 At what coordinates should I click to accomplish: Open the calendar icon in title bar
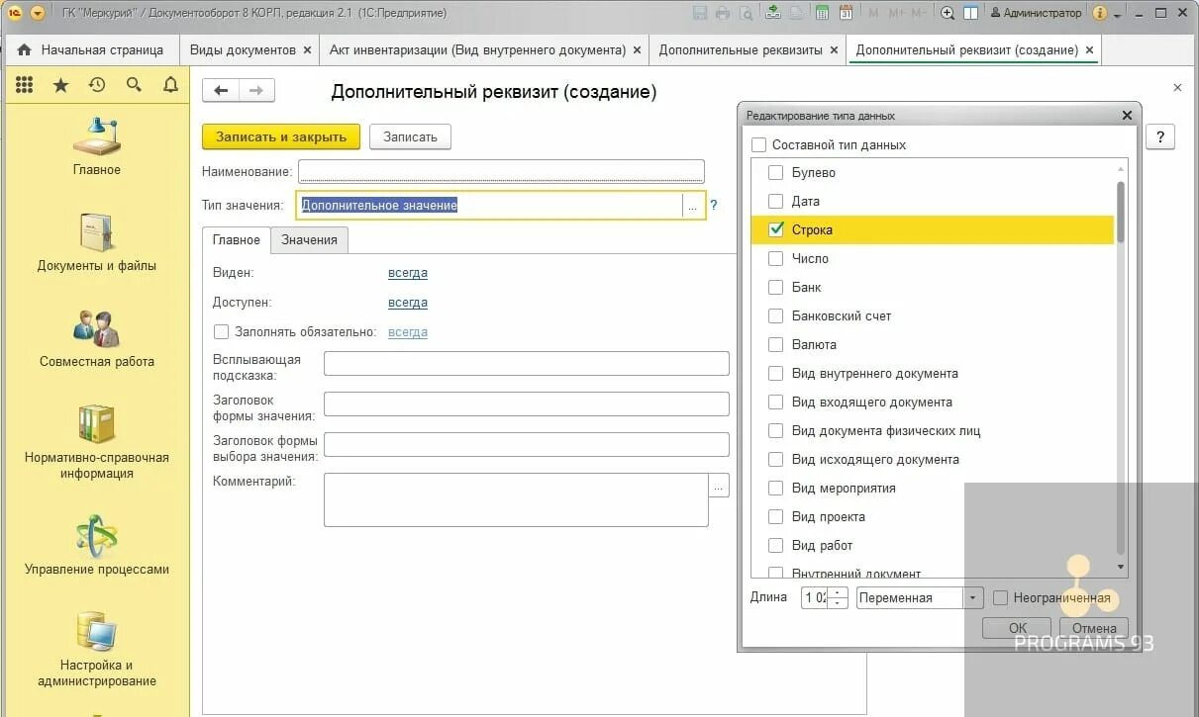coord(845,13)
